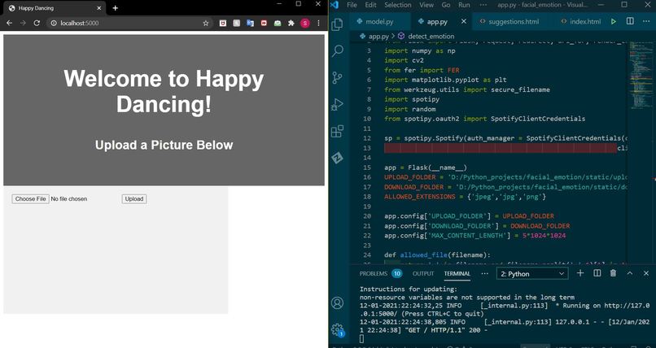Go forward in Chrome browser
This screenshot has height=348, width=656.
(23, 24)
